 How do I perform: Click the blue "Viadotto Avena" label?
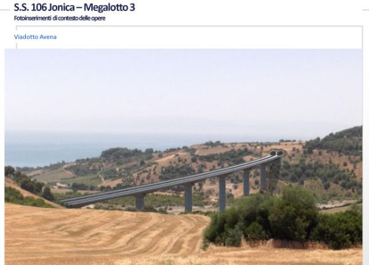pyautogui.click(x=35, y=37)
